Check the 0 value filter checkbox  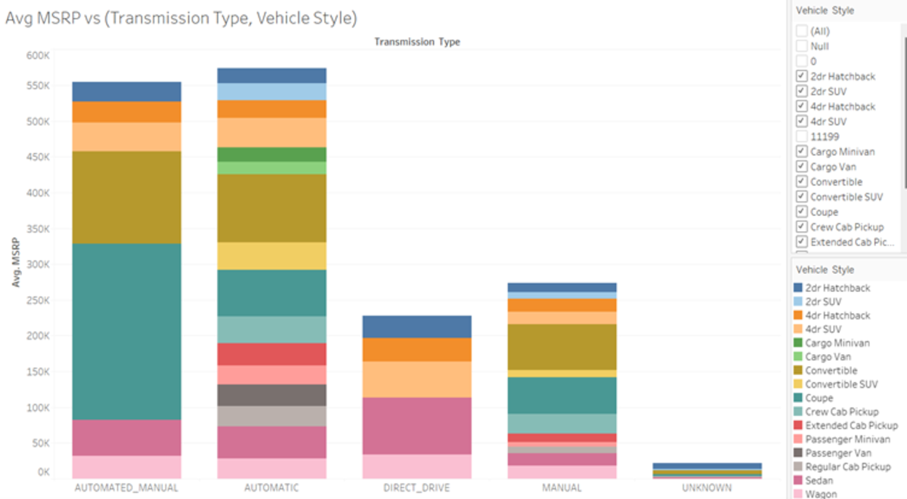[800, 61]
